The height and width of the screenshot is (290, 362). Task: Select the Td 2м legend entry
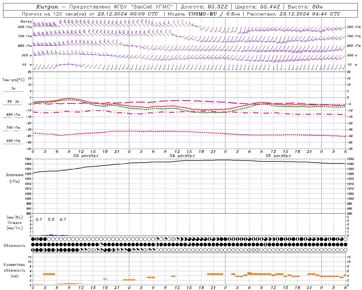pyautogui.click(x=13, y=101)
